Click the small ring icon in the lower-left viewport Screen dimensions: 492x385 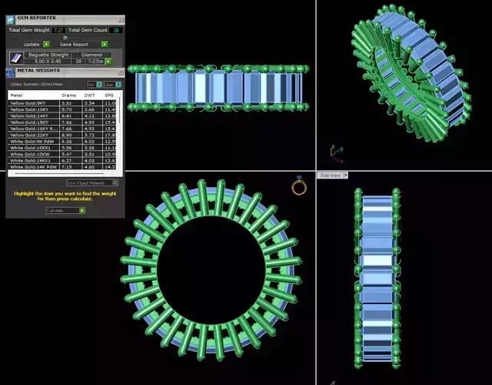point(299,186)
